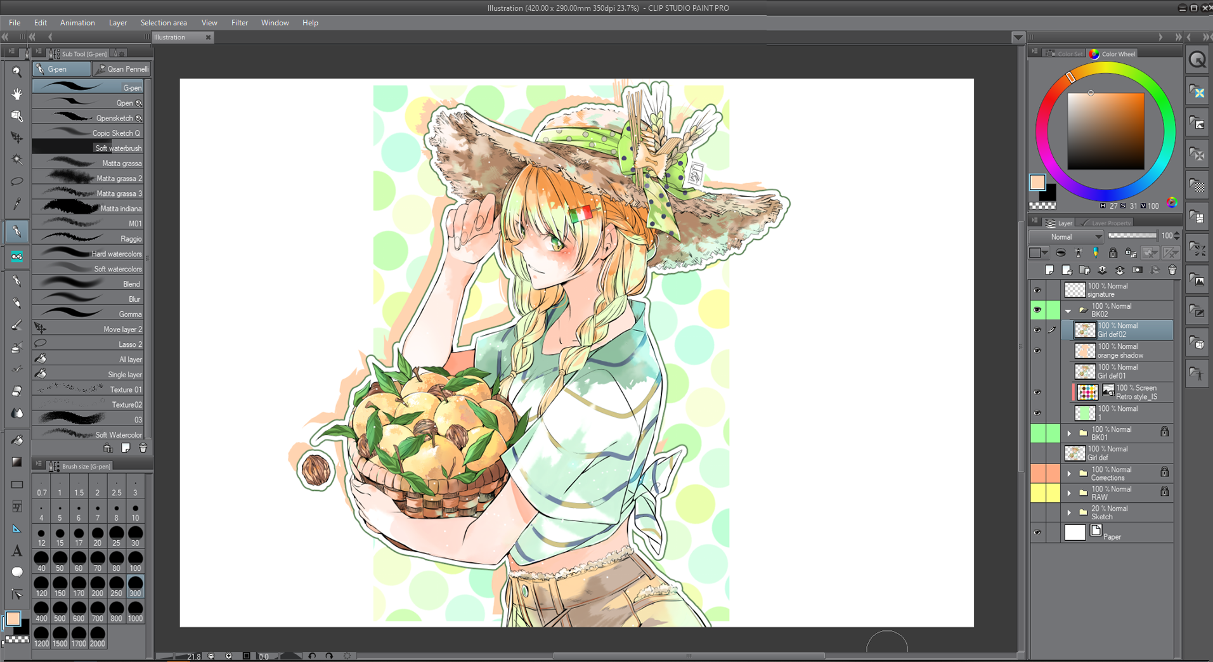
Task: Select the Pen tool in the tool palette
Action: [17, 231]
